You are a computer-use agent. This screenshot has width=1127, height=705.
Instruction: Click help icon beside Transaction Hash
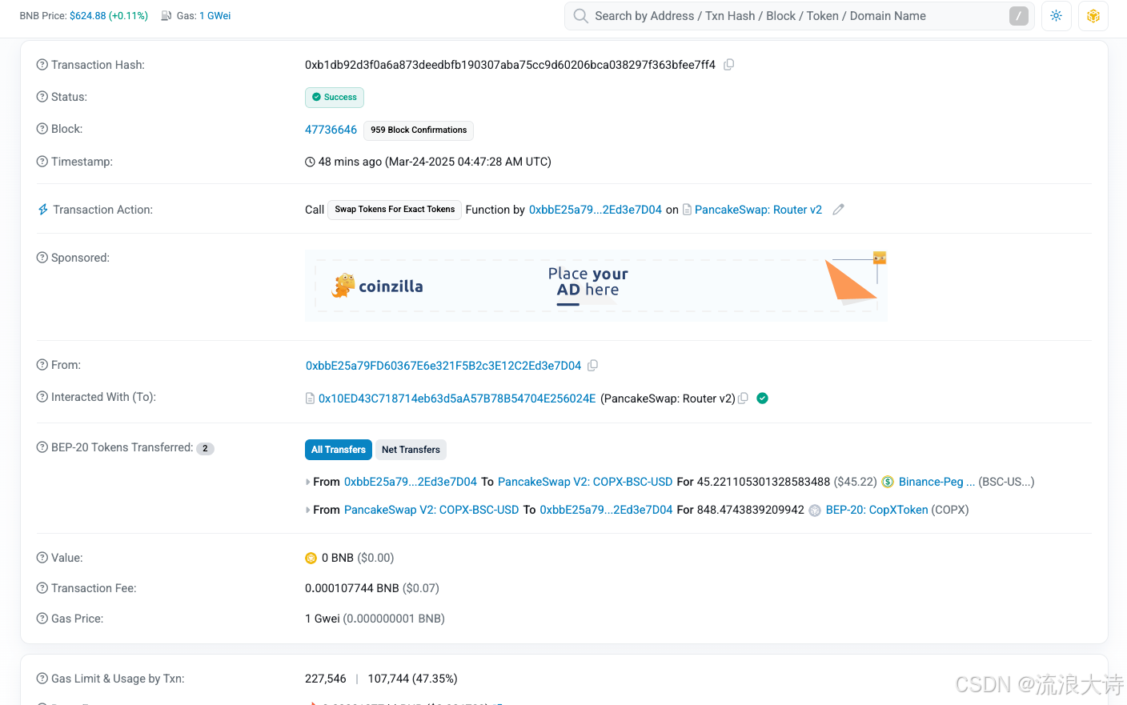pos(42,65)
